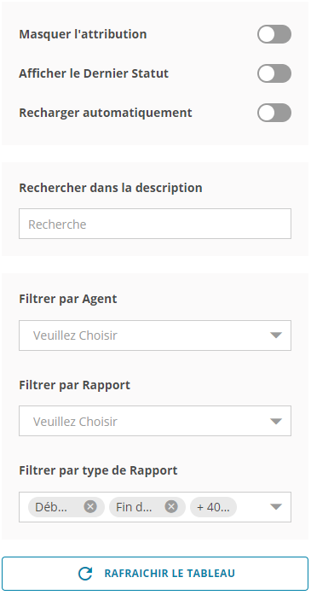The height and width of the screenshot is (595, 311).
Task: Remove the "Fin d..." report type chip
Action: click(x=171, y=506)
